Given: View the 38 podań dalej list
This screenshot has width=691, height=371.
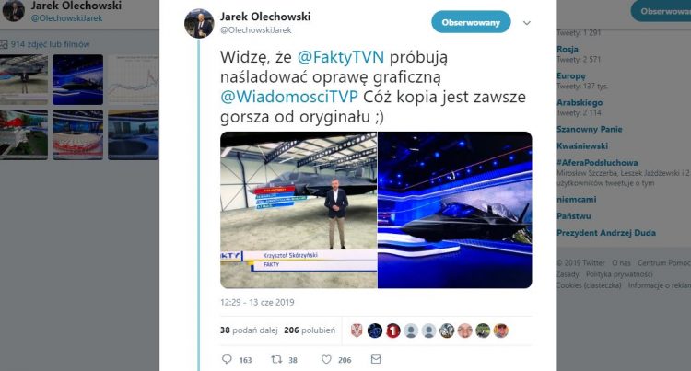Looking at the screenshot, I should pyautogui.click(x=249, y=330).
